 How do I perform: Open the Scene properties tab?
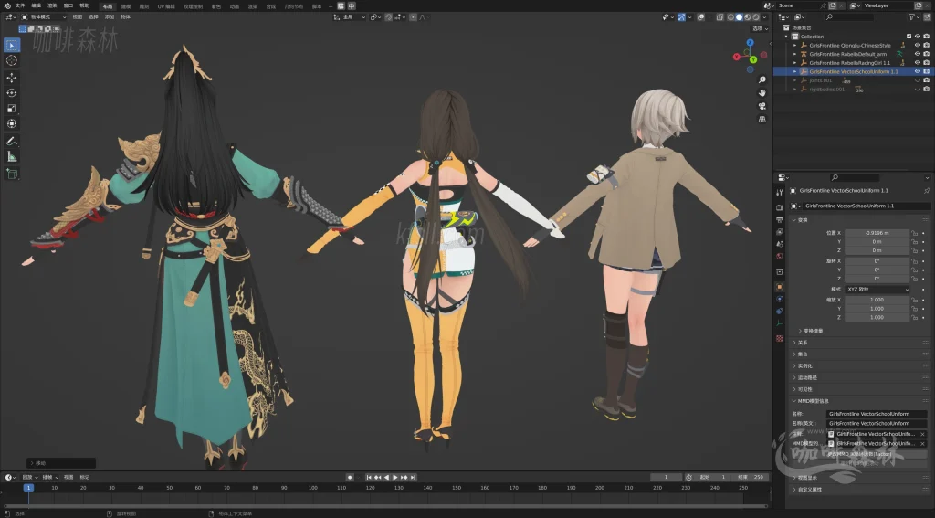[780, 244]
